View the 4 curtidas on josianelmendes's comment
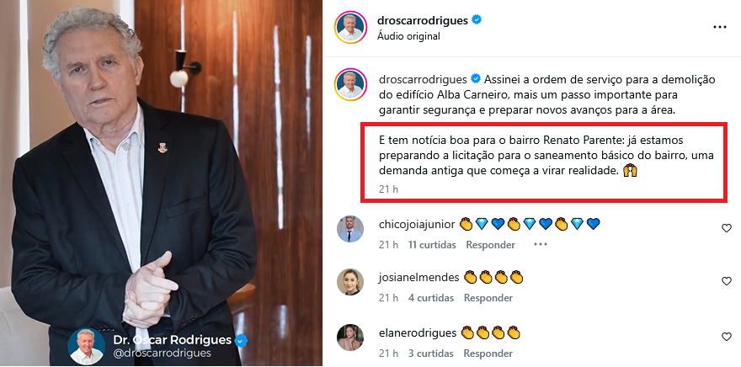Image resolution: width=741 pixels, height=367 pixels. (x=430, y=298)
